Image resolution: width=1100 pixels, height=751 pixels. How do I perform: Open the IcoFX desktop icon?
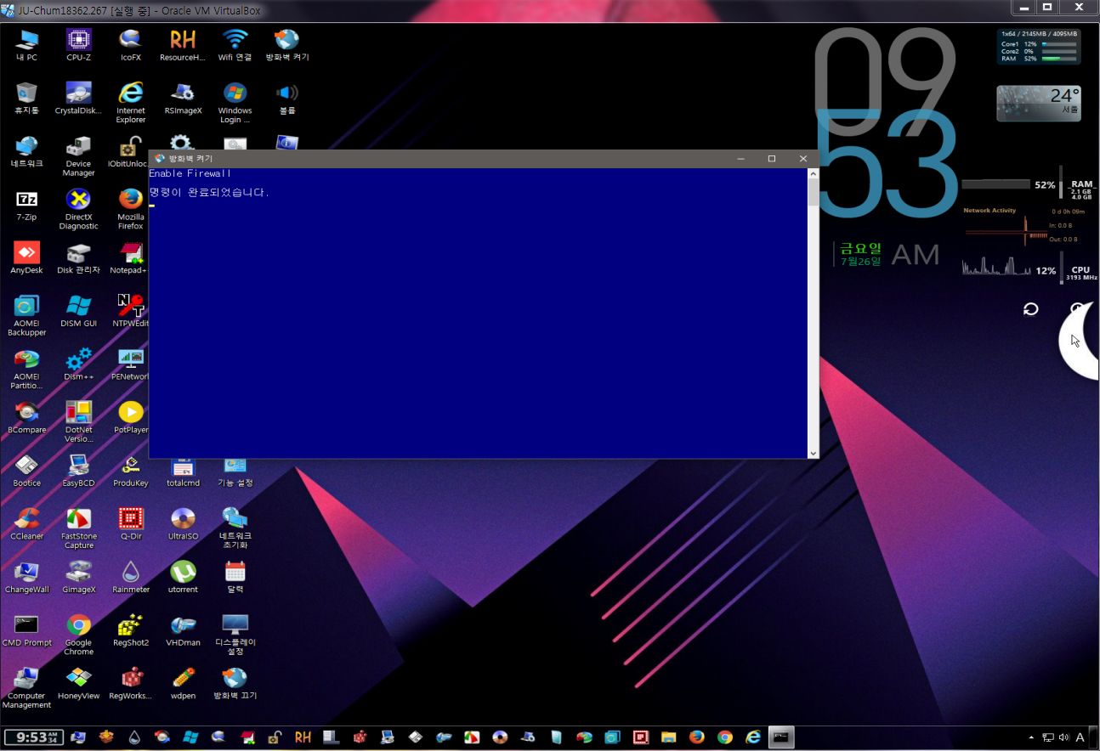(130, 45)
